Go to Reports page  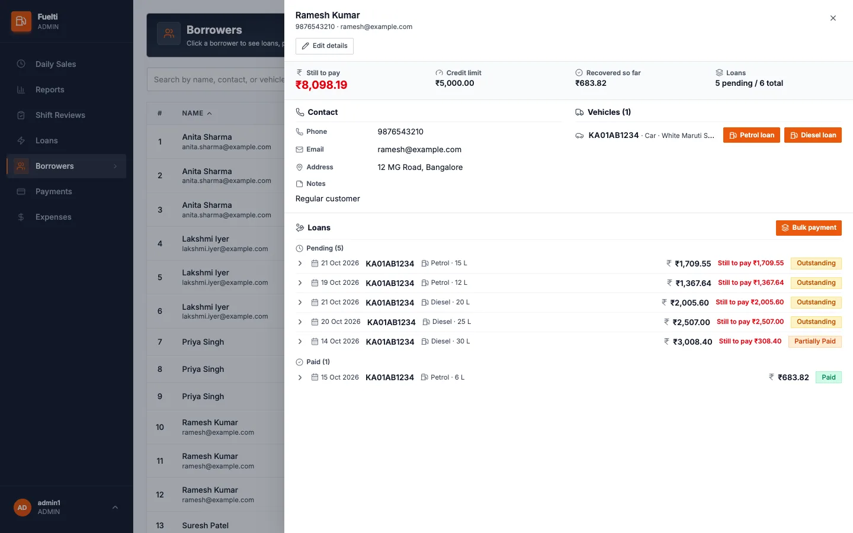click(x=66, y=89)
